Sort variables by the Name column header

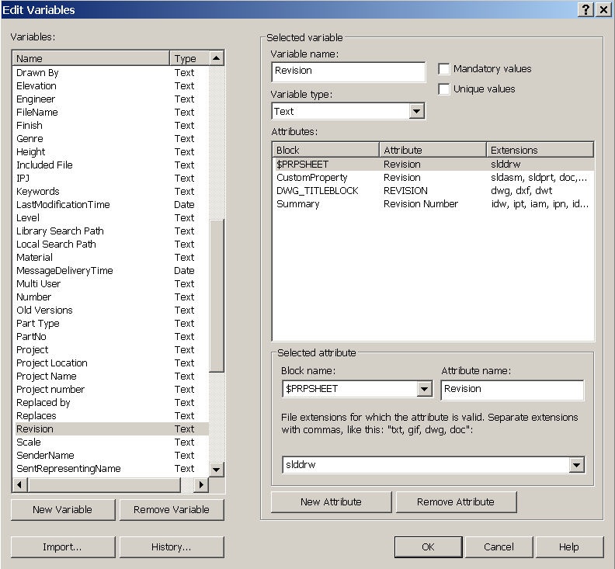coord(92,58)
